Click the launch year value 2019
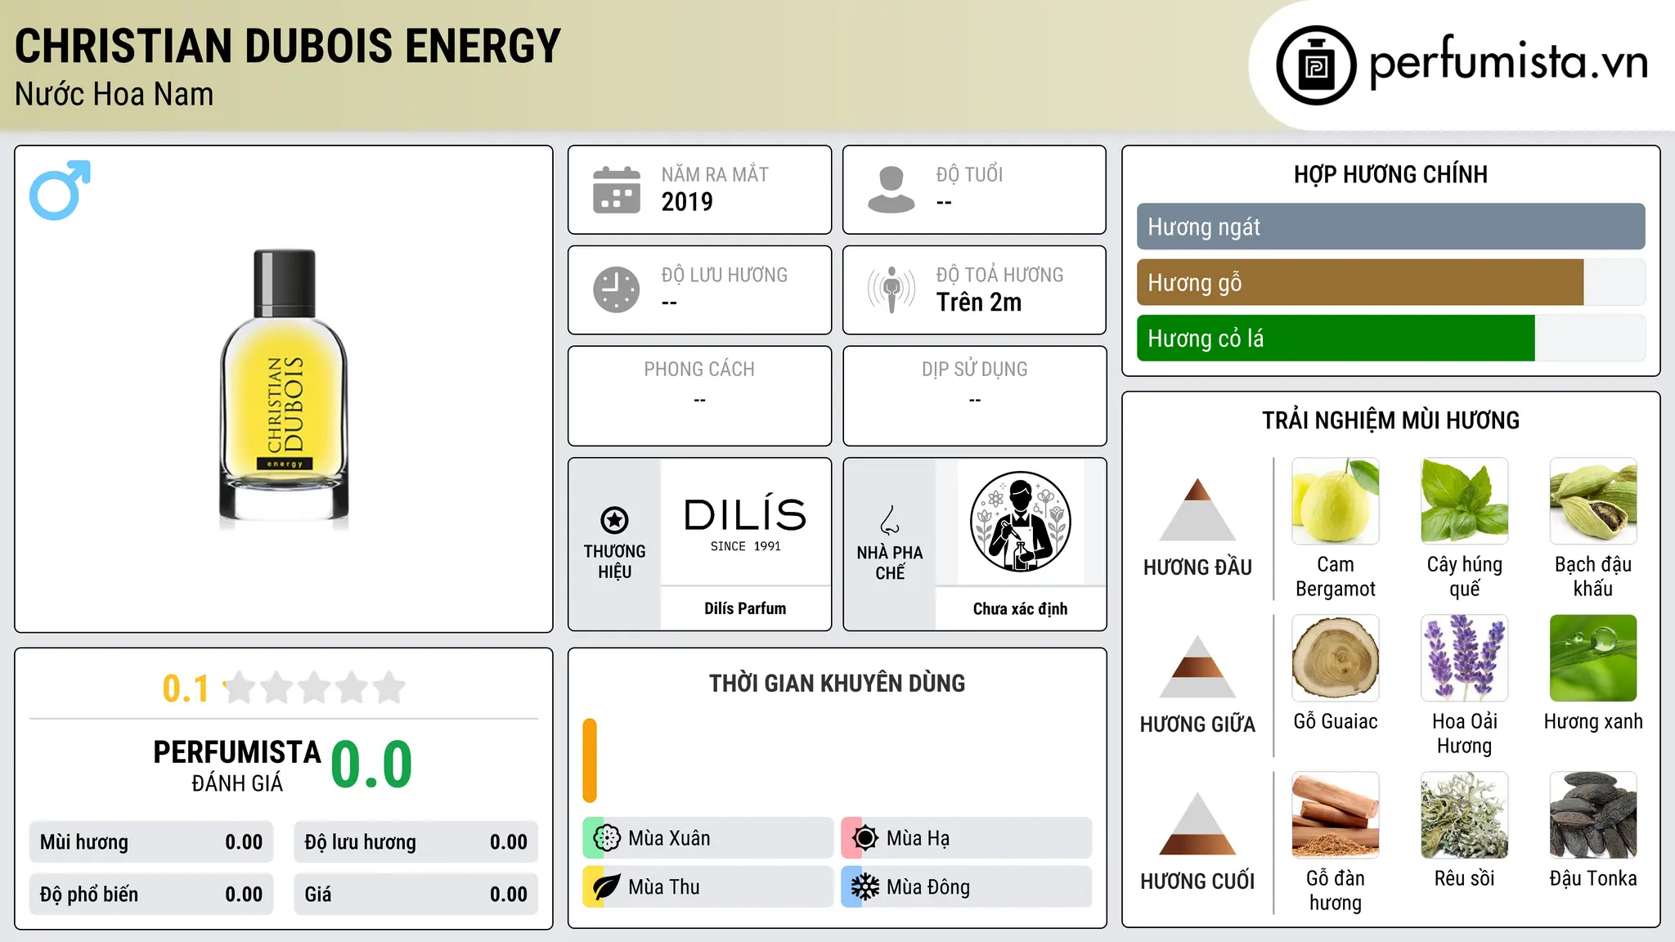The width and height of the screenshot is (1675, 942). tap(687, 202)
